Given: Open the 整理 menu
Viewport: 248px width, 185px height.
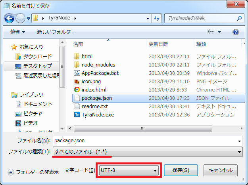Looking at the screenshot, I should [x=17, y=32].
